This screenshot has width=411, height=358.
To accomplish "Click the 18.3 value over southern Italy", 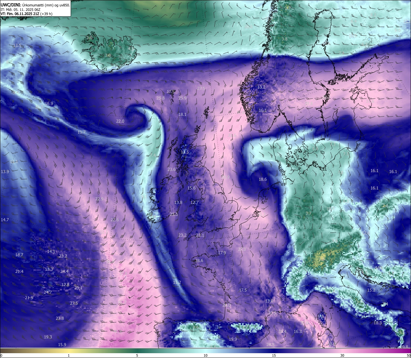I will pos(378,323).
